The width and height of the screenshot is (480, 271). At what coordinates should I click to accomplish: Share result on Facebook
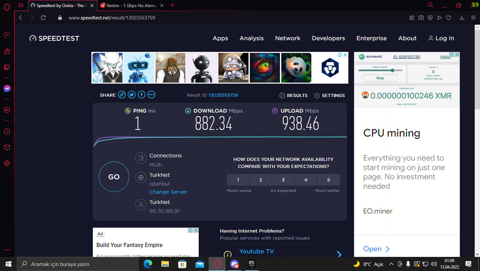pos(142,95)
